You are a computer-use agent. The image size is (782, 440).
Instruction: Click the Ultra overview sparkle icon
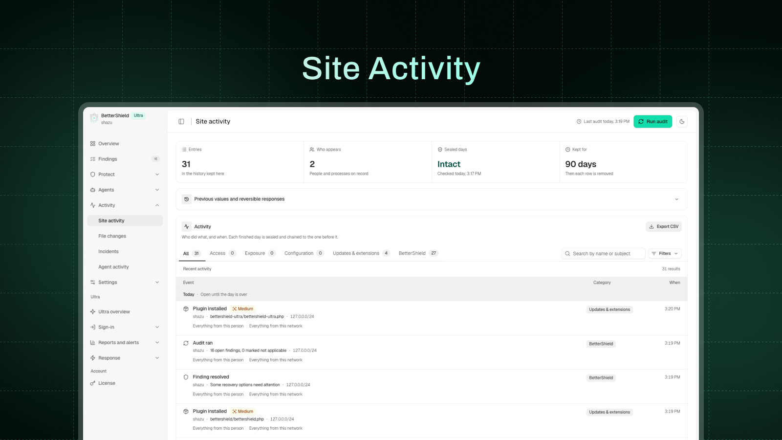point(93,312)
